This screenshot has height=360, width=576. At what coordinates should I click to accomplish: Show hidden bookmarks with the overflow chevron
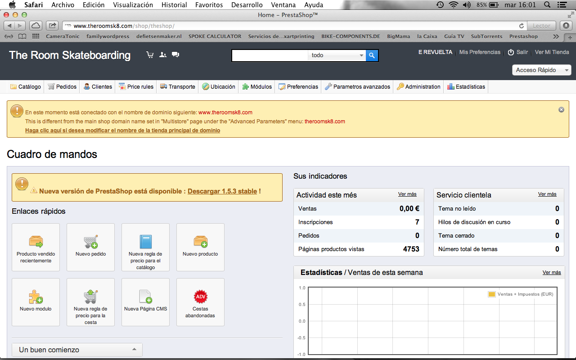click(556, 36)
